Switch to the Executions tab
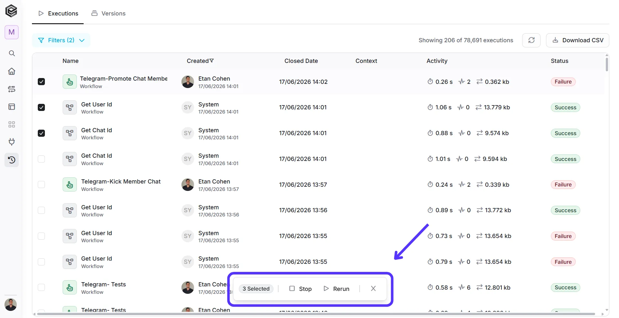The image size is (619, 318). [58, 13]
